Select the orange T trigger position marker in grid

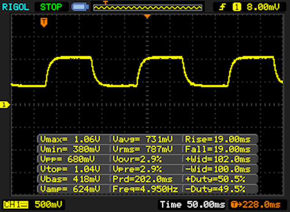[44, 23]
